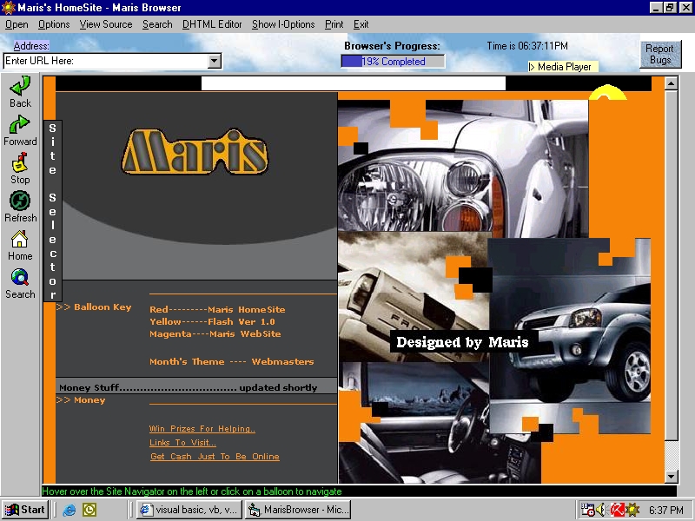Open Get Cash Just To Be Online link

[215, 457]
